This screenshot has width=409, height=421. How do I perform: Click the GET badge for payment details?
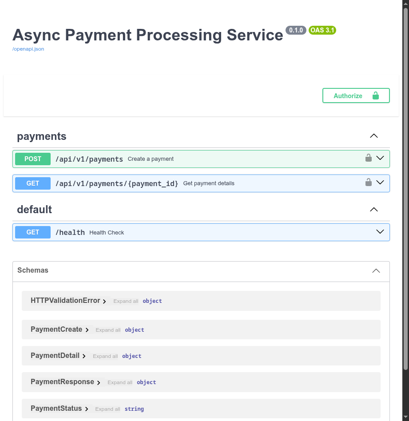[33, 183]
